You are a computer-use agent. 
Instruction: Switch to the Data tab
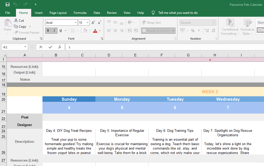click(x=97, y=13)
